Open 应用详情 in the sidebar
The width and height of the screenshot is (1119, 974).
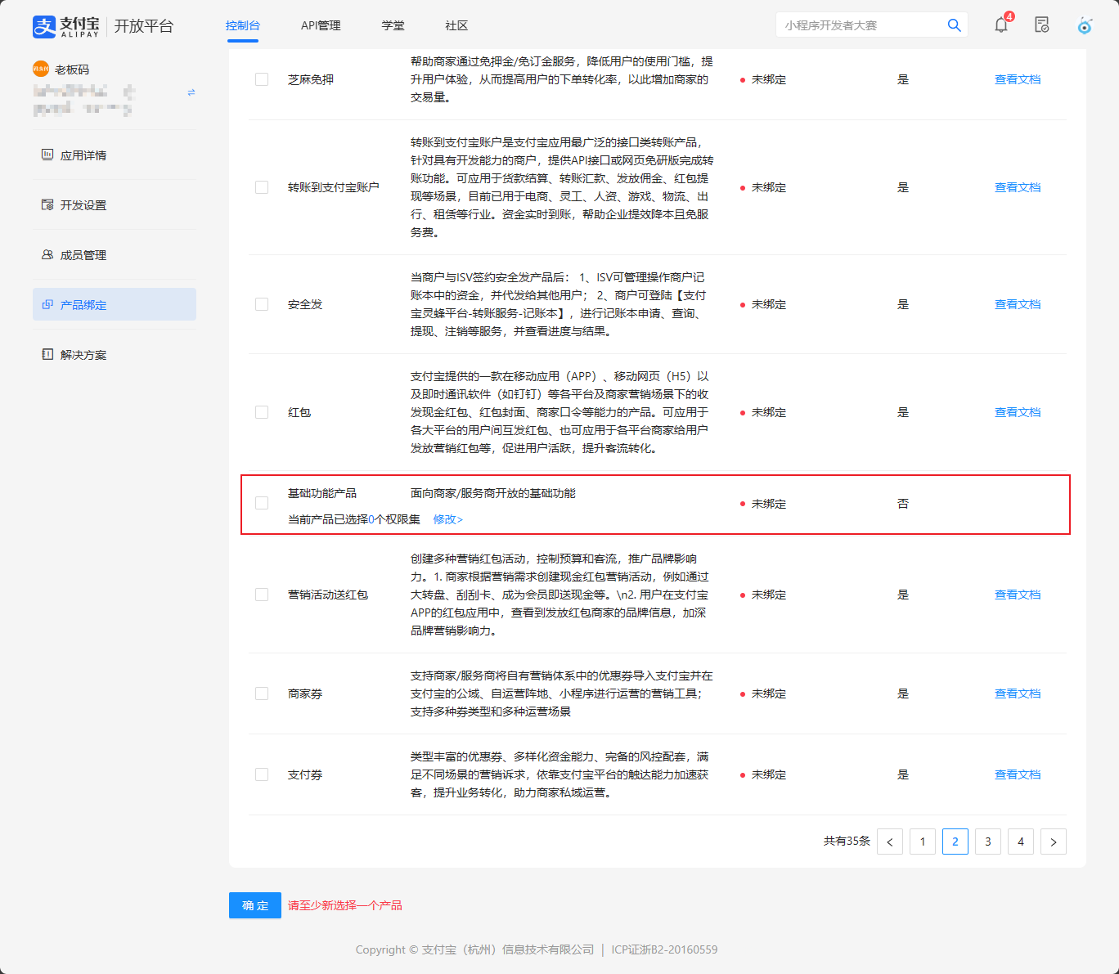[83, 155]
